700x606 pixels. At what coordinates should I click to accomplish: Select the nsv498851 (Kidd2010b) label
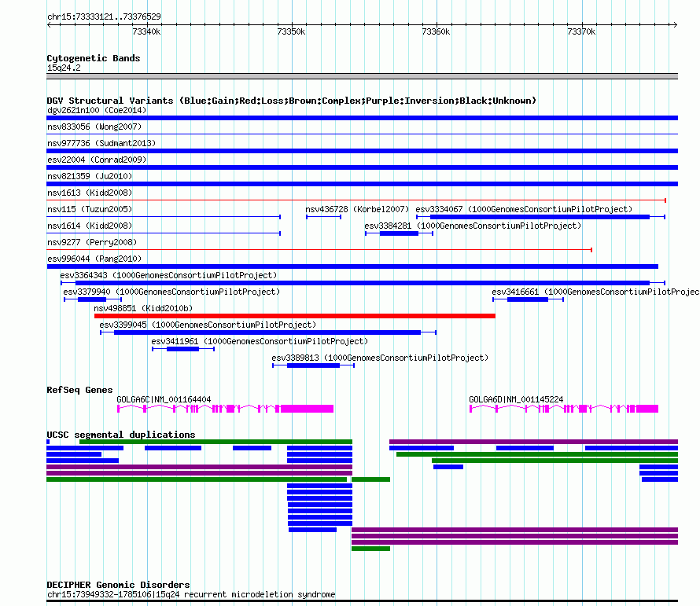tap(143, 308)
